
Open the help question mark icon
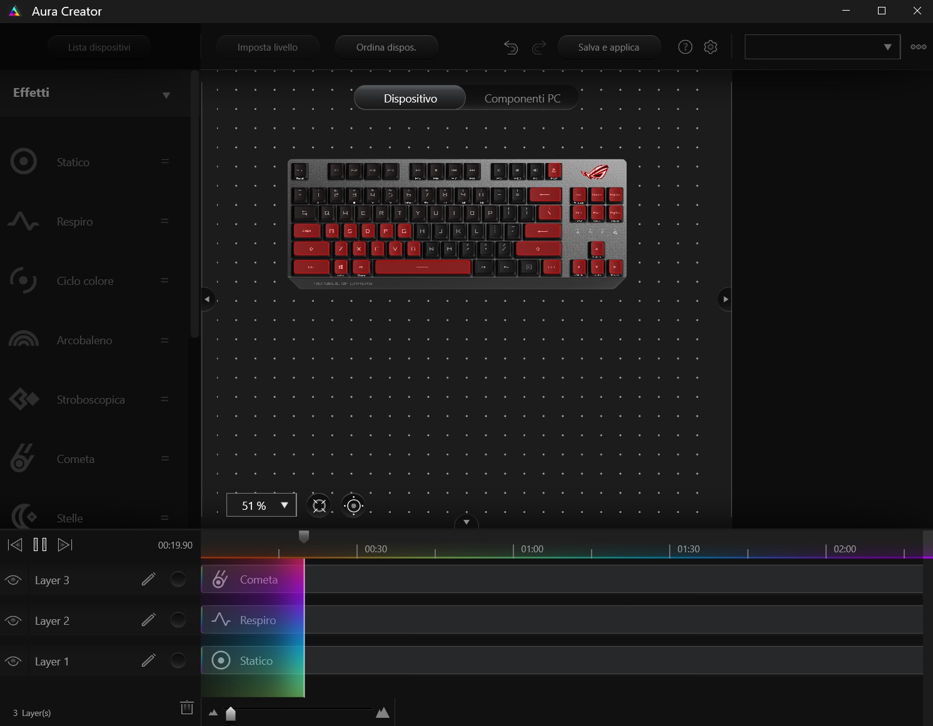pos(685,47)
